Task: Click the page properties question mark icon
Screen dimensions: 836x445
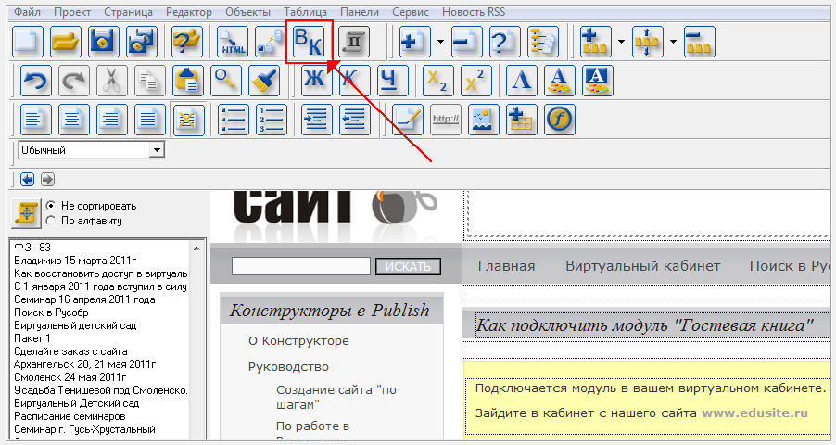Action: pyautogui.click(x=505, y=42)
